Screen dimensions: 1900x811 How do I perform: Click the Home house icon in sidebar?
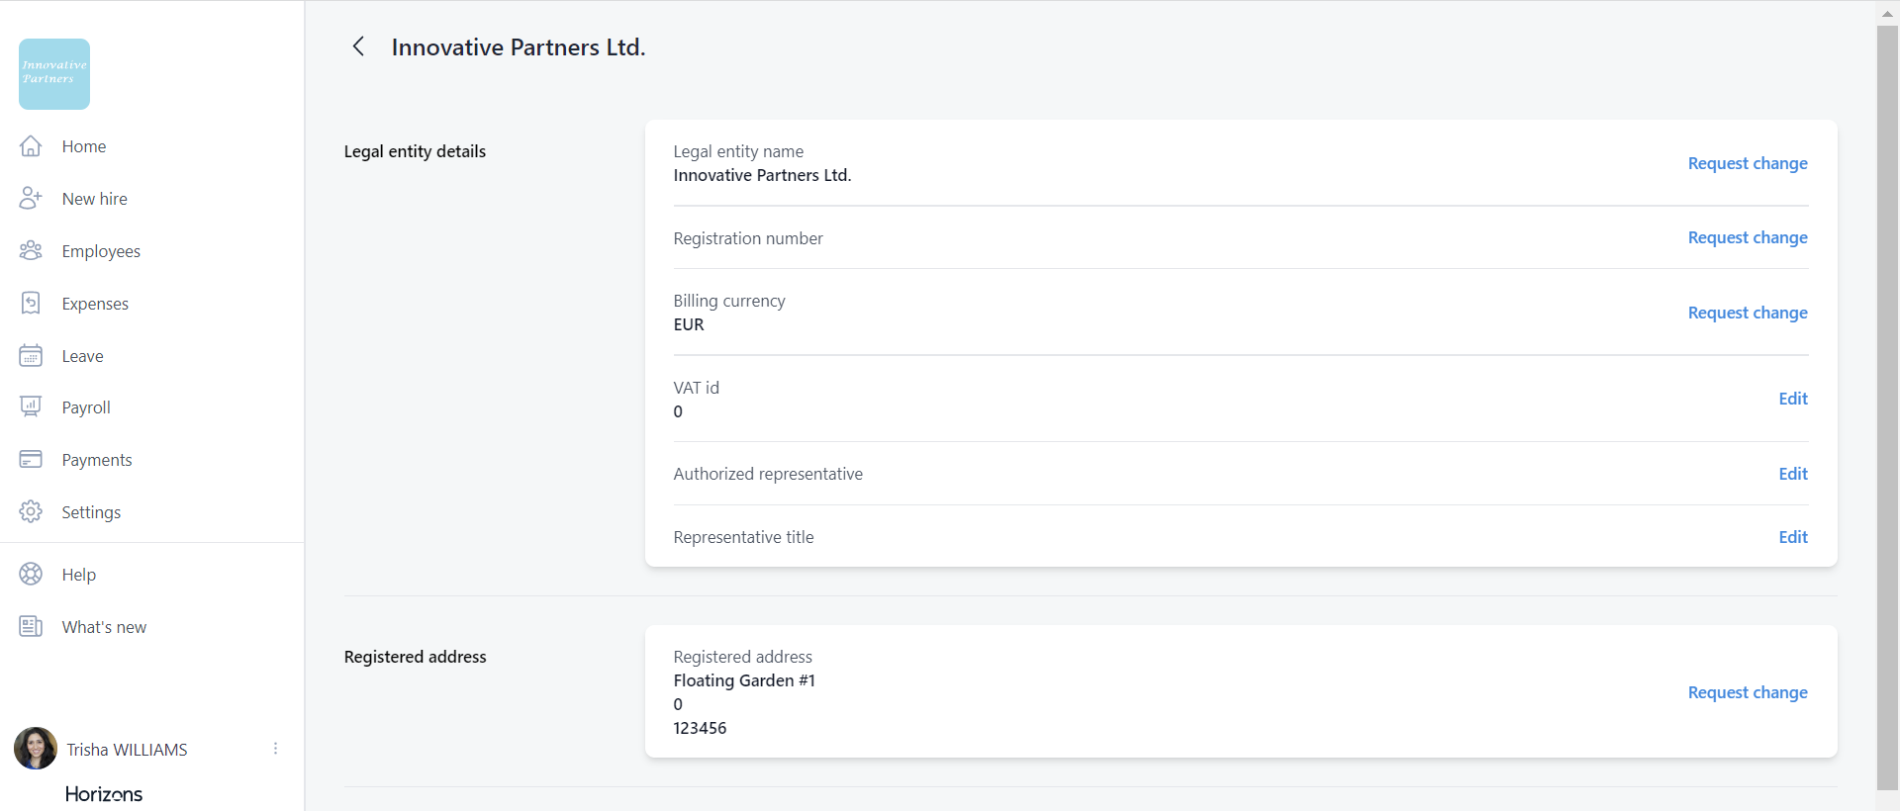tap(31, 146)
